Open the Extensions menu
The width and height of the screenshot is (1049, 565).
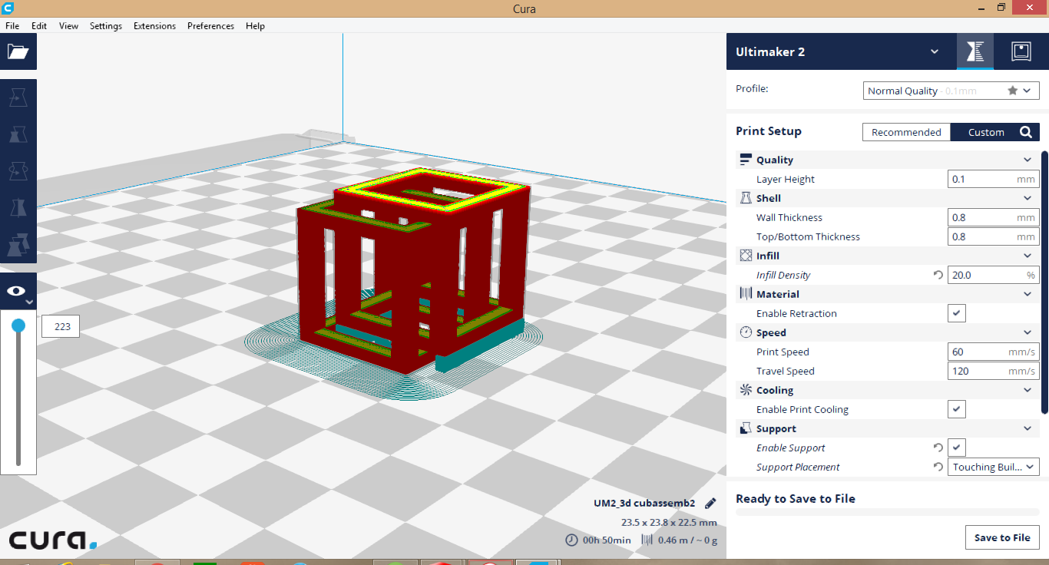pos(154,25)
